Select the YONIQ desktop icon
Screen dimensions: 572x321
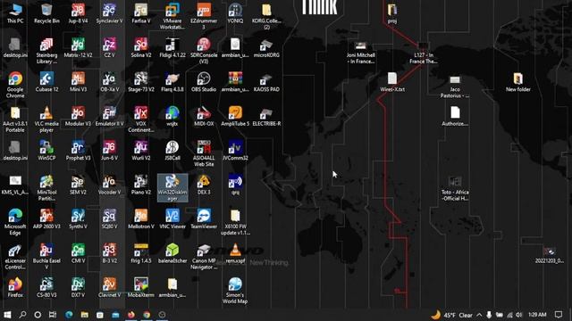pos(235,14)
